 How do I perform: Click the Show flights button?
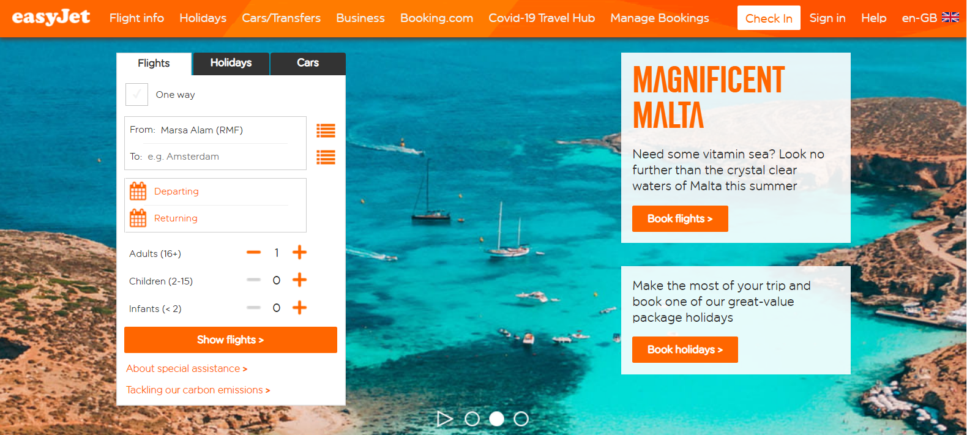(x=231, y=340)
